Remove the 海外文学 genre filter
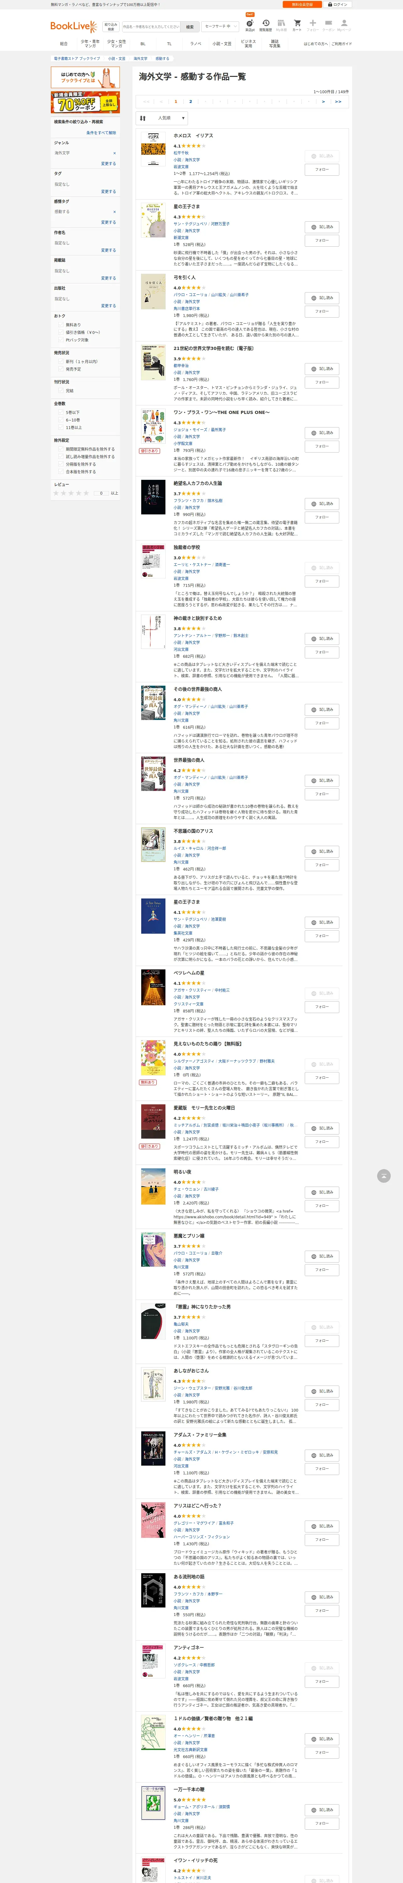This screenshot has width=403, height=1883. (114, 153)
